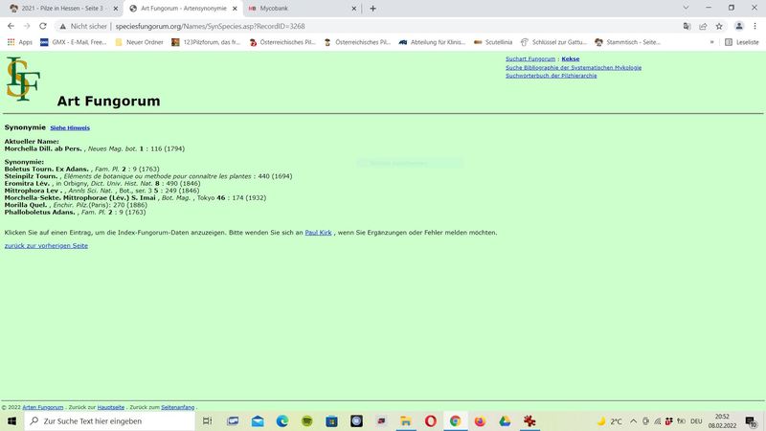
Task: Go 'zurück zur vorherigen Seite'
Action: (46, 246)
